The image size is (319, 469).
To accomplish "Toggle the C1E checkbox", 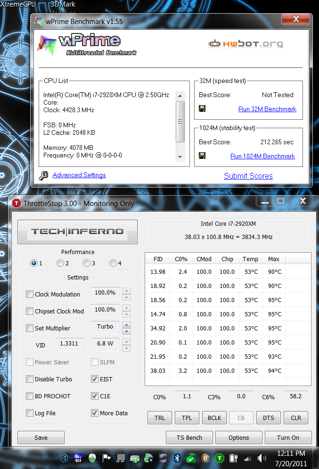I will click(x=94, y=396).
